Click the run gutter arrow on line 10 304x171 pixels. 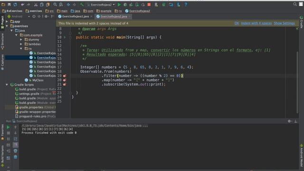65,37
